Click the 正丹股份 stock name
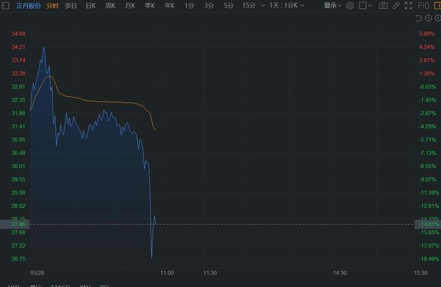The height and width of the screenshot is (287, 441). coord(28,6)
